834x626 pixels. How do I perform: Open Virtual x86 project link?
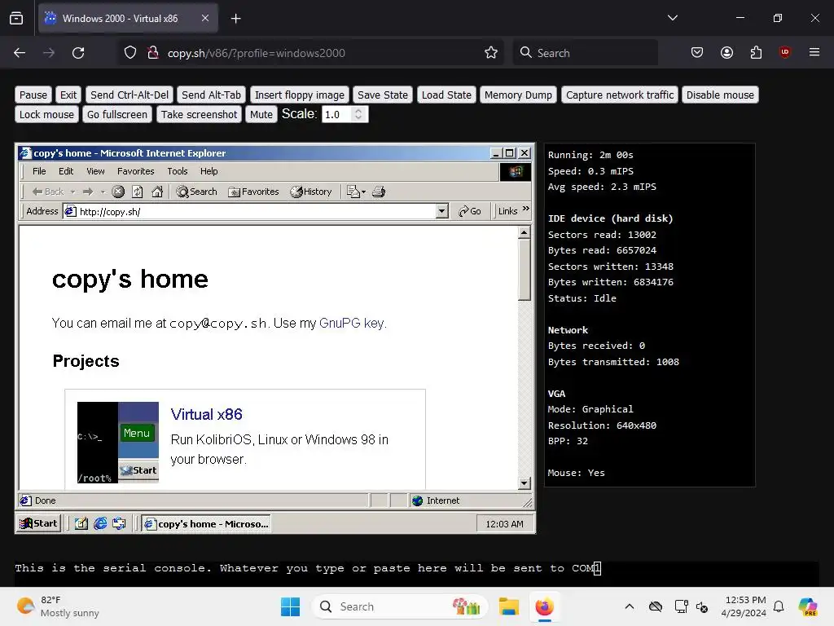206,414
